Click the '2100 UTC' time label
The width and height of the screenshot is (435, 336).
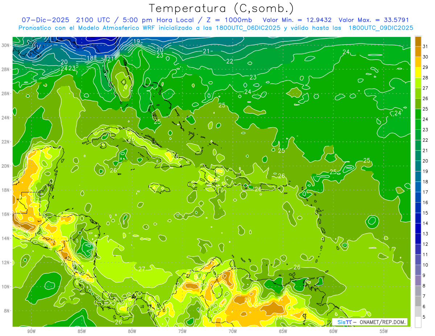94,20
